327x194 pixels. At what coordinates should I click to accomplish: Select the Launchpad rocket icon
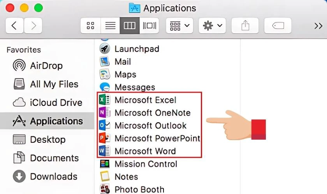[x=105, y=49]
